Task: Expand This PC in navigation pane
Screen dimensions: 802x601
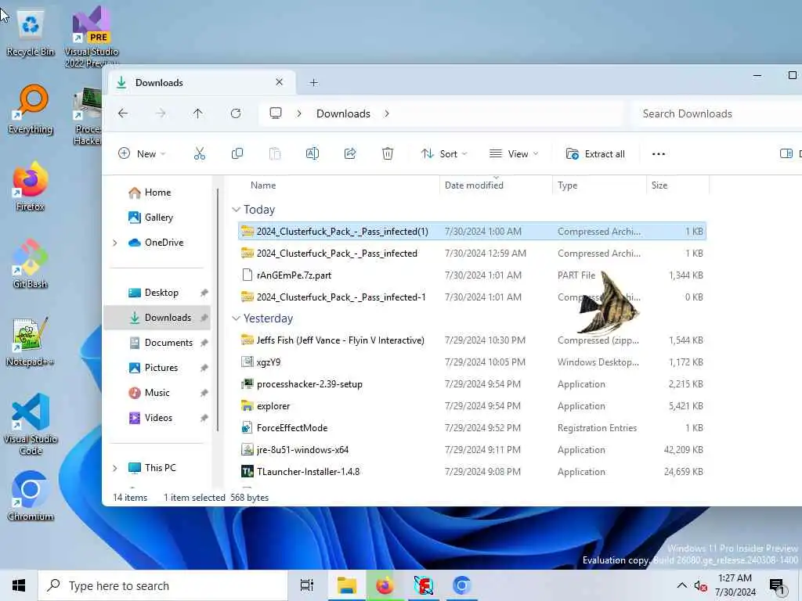Action: tap(114, 468)
